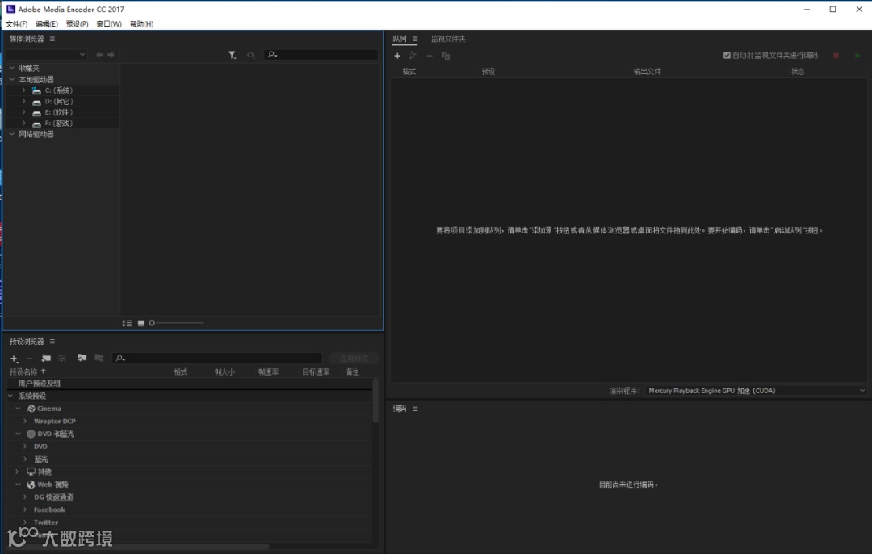Click the queue settings icon after the plus
The image size is (872, 554).
pos(413,56)
